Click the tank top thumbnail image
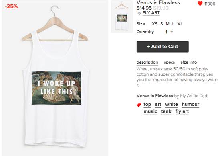The image size is (224, 156). click(x=122, y=16)
